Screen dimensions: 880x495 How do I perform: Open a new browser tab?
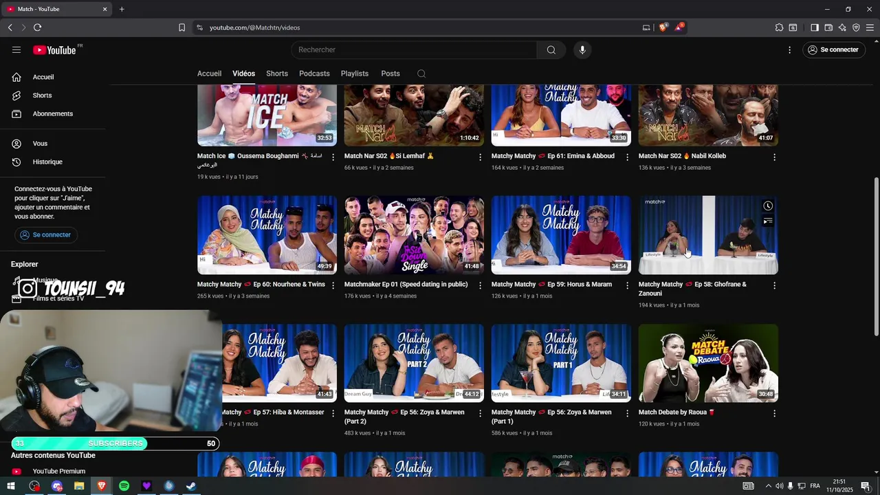click(x=122, y=9)
